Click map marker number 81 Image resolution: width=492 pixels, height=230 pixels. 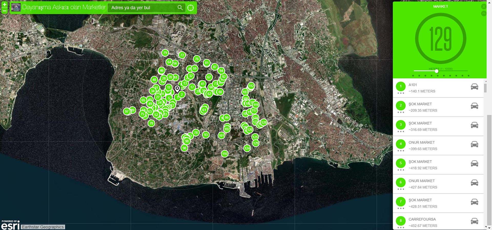coord(207,63)
